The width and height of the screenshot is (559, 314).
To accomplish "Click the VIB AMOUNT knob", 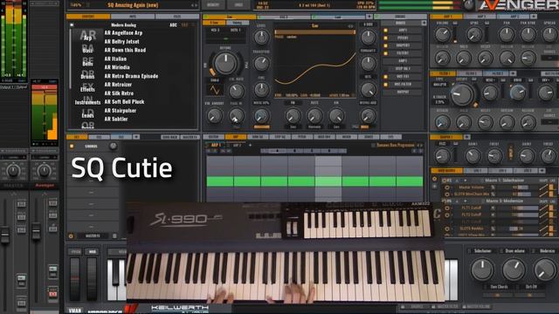I will pyautogui.click(x=214, y=116).
